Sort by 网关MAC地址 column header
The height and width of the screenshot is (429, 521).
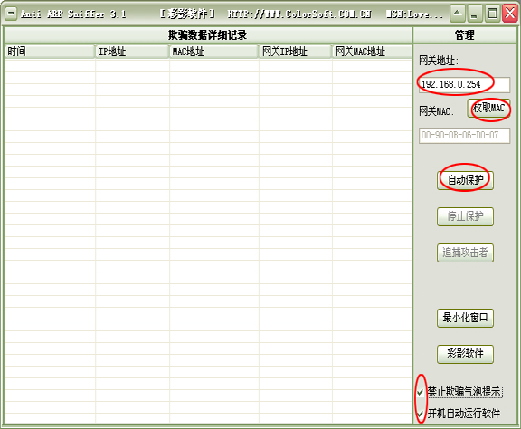tap(373, 52)
